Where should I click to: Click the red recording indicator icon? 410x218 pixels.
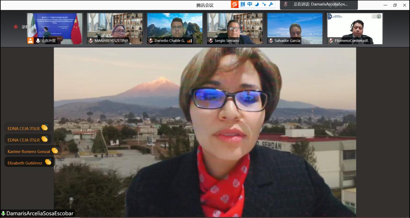(x=16, y=27)
